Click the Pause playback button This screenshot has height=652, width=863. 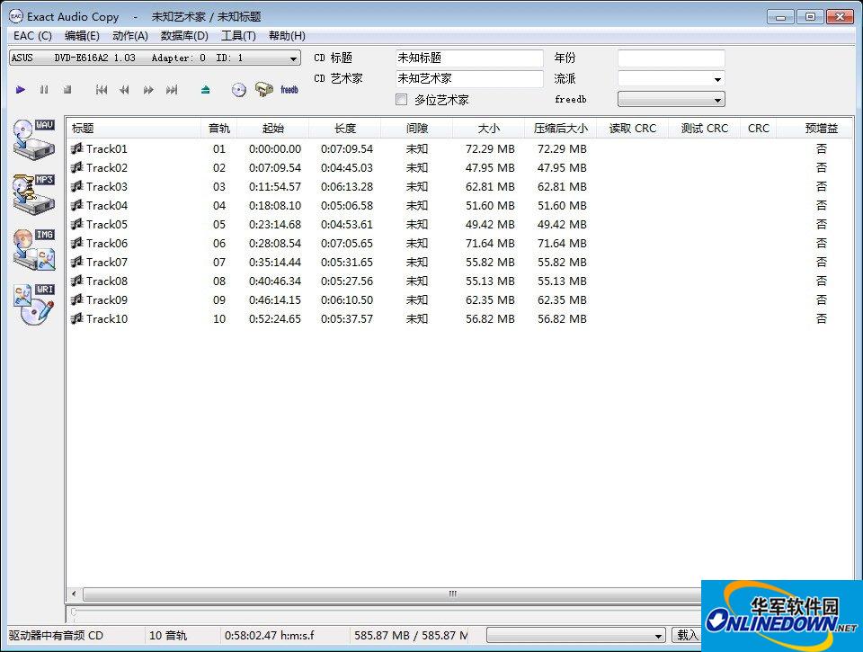(44, 89)
